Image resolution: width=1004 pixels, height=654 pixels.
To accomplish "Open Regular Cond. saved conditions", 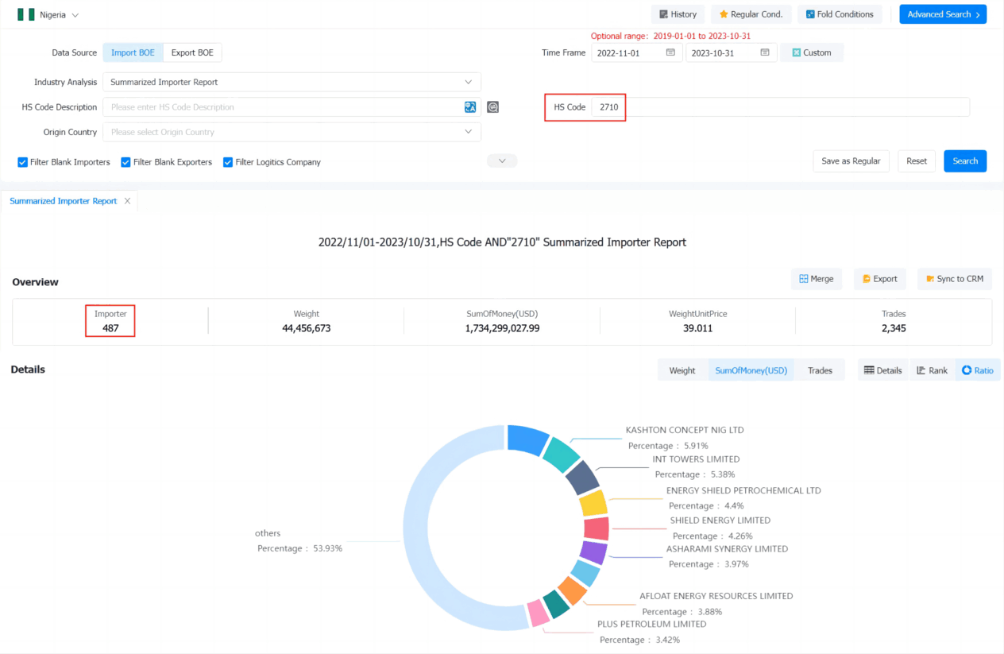I will (751, 14).
